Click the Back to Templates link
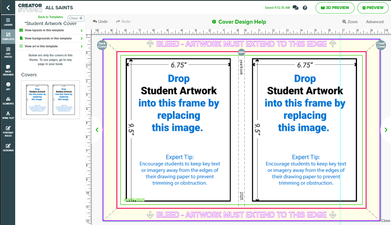This screenshot has width=391, height=225. click(51, 17)
